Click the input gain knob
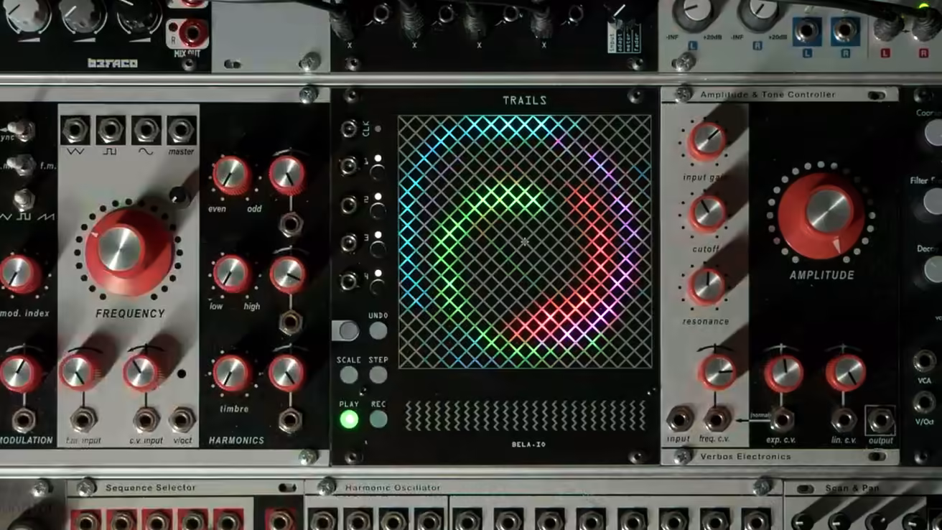The image size is (942, 530). (707, 141)
